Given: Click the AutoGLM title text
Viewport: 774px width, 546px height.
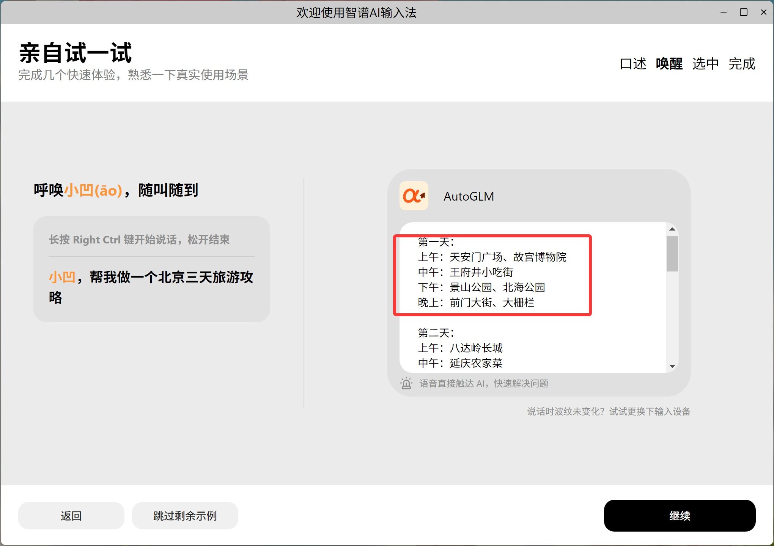Looking at the screenshot, I should 469,196.
